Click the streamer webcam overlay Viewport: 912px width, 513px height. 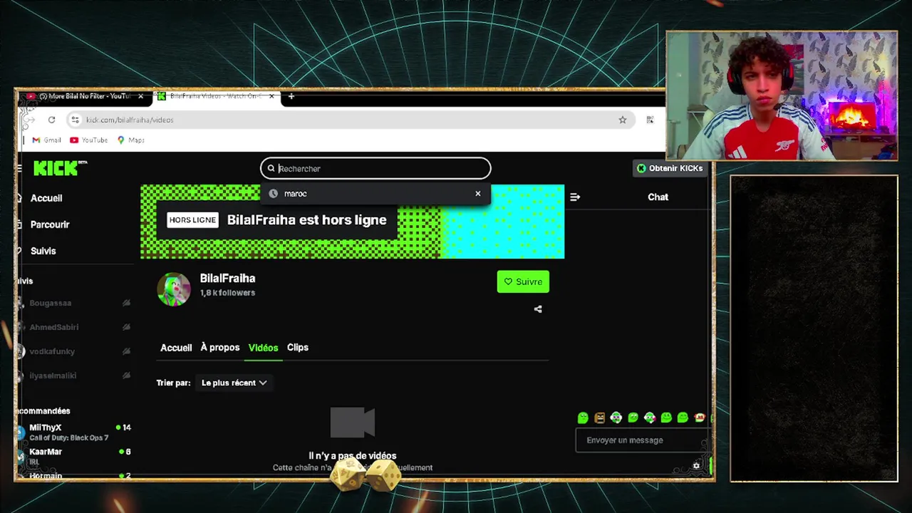[782, 95]
